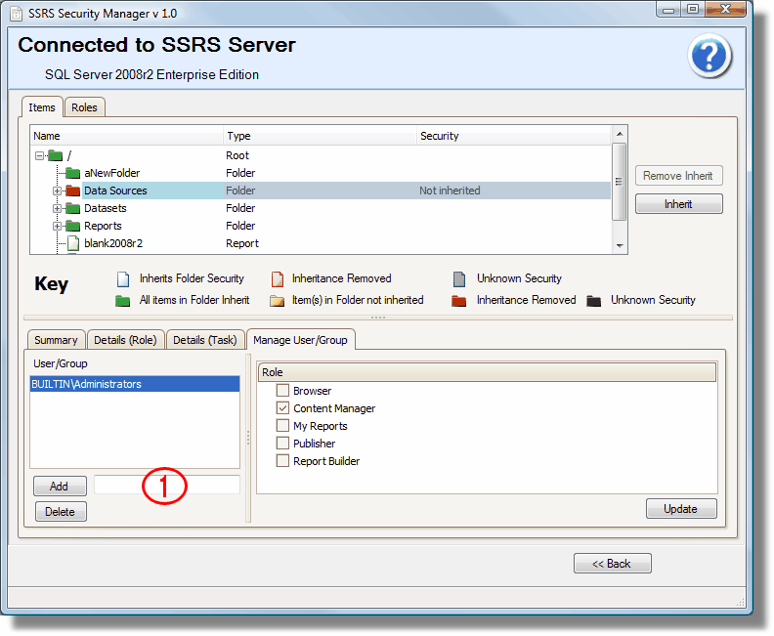Click the Type column header
The image size is (774, 636).
(321, 136)
